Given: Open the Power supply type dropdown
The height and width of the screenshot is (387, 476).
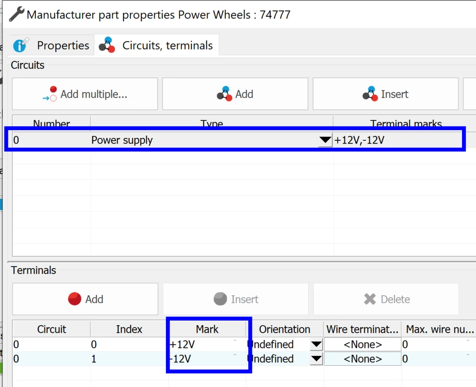Looking at the screenshot, I should (x=325, y=140).
